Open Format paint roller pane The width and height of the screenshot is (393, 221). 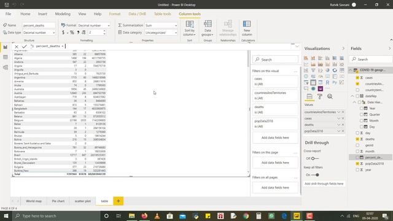tap(320, 96)
